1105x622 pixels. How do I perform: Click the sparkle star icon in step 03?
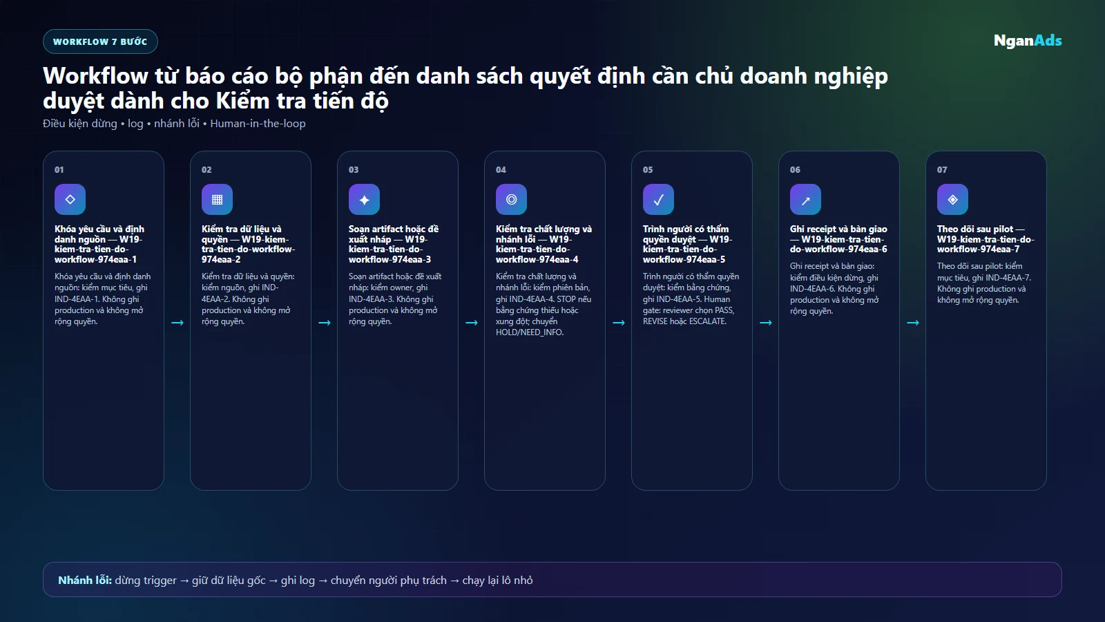tap(364, 199)
